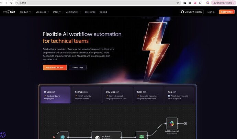
Task: Click the Slack node icon in the workflow
Action: click(x=171, y=123)
